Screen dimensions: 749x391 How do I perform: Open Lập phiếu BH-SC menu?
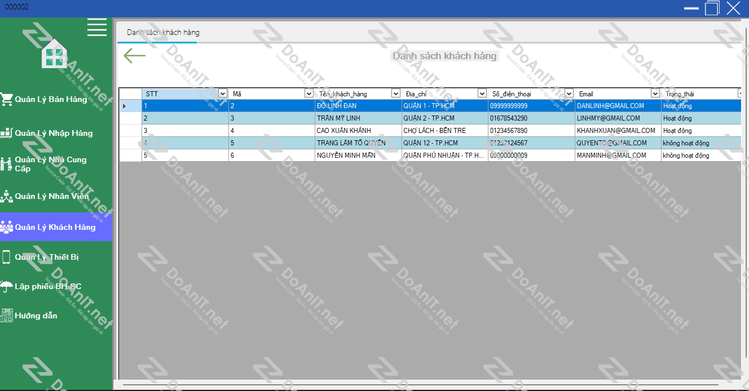click(56, 286)
